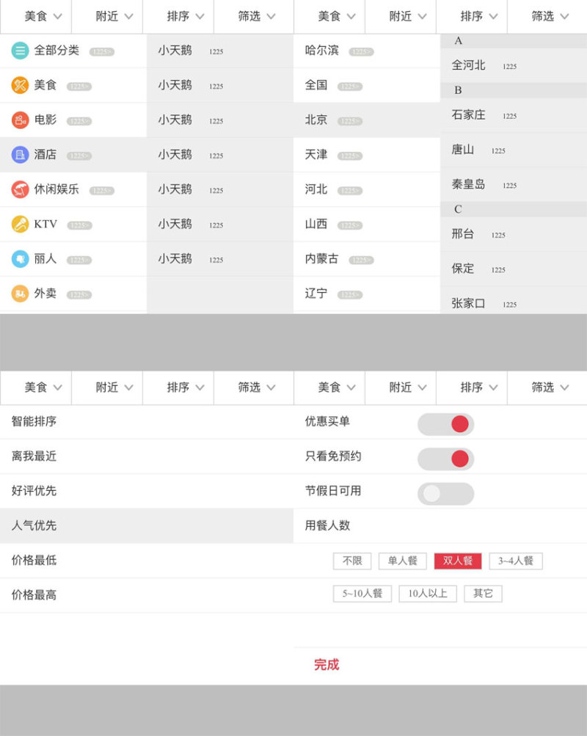Select the purple 酒店 building icon
The image size is (587, 736).
(20, 155)
